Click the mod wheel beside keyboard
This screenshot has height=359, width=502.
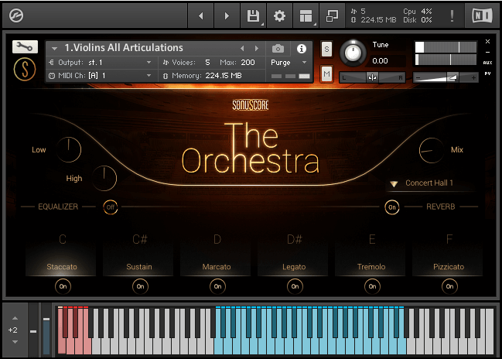click(46, 330)
